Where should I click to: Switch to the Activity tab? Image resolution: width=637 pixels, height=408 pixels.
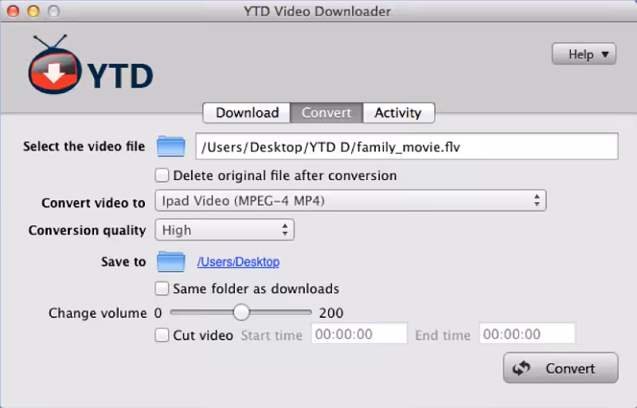pos(397,112)
